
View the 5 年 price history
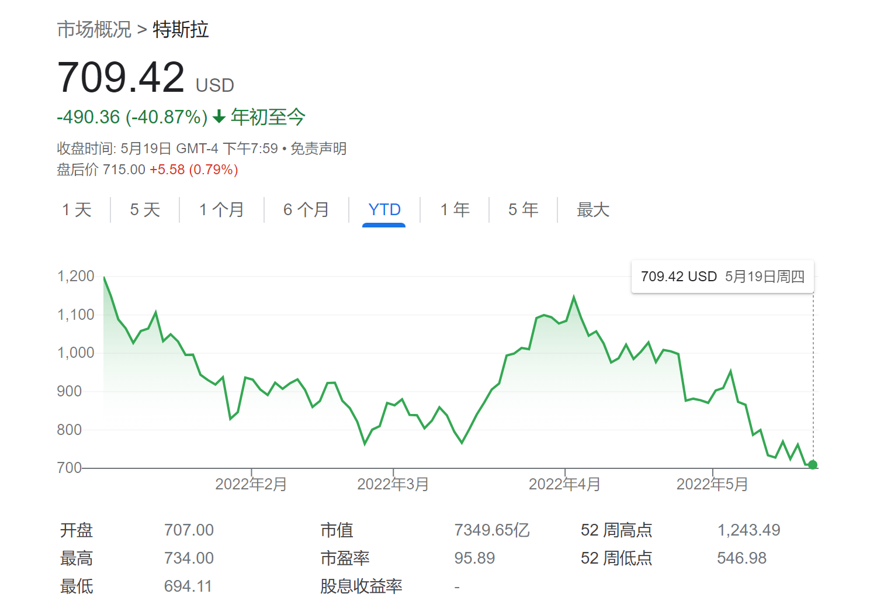[x=523, y=209]
